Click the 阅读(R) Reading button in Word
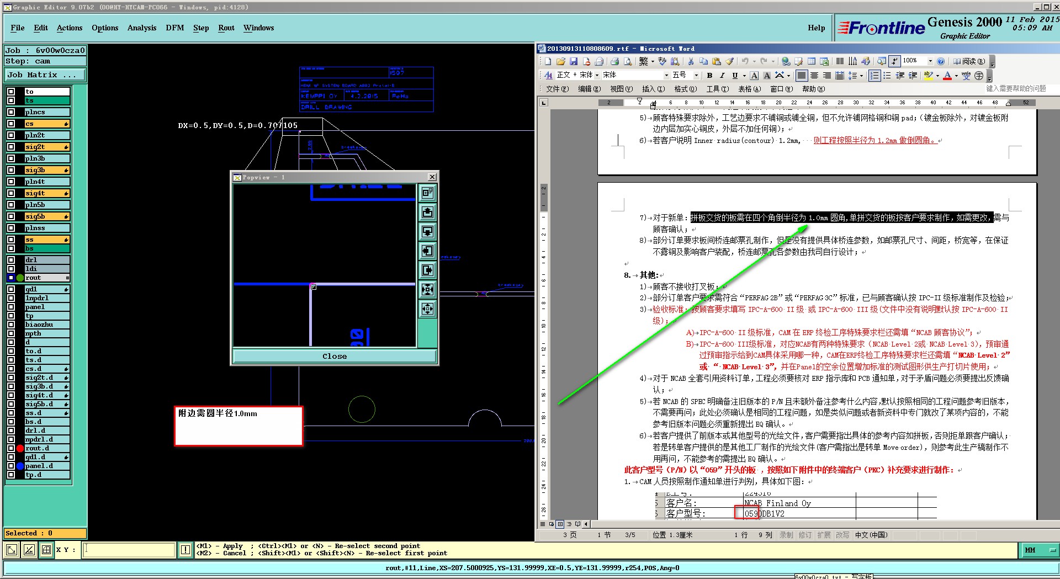The image size is (1060, 579). point(969,61)
